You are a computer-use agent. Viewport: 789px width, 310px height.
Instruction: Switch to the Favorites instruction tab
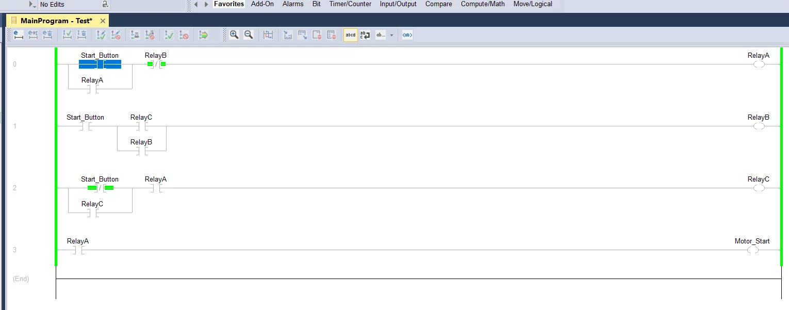tap(229, 4)
